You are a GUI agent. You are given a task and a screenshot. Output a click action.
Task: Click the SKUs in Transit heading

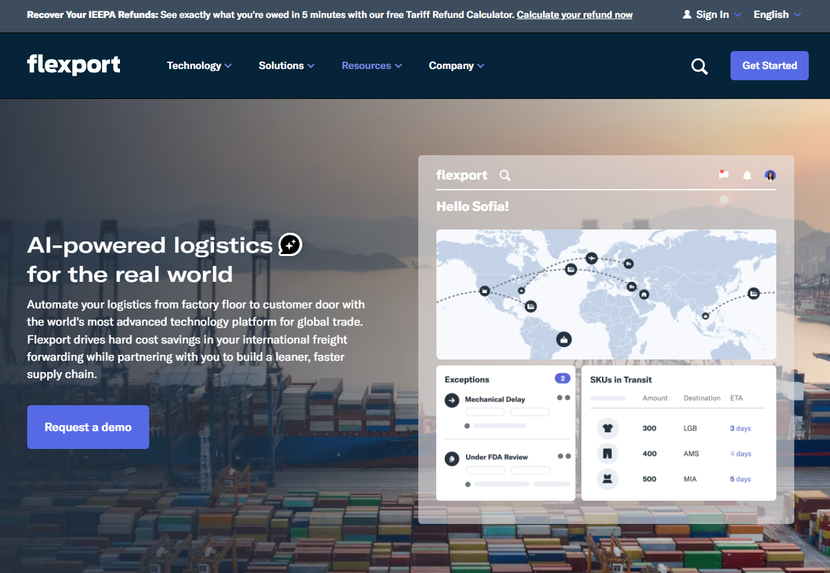(x=621, y=379)
